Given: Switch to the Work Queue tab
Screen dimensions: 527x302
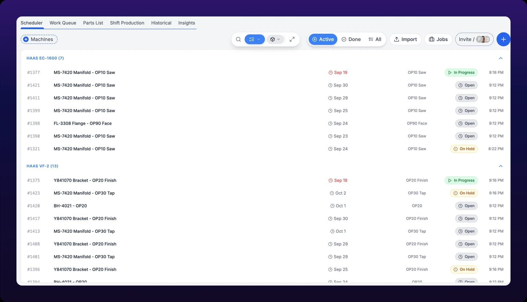Looking at the screenshot, I should coord(63,23).
